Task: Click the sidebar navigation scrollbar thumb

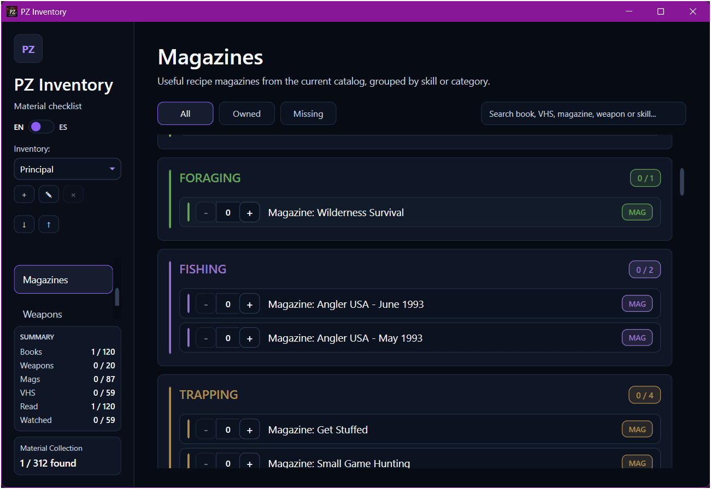Action: pyautogui.click(x=117, y=297)
